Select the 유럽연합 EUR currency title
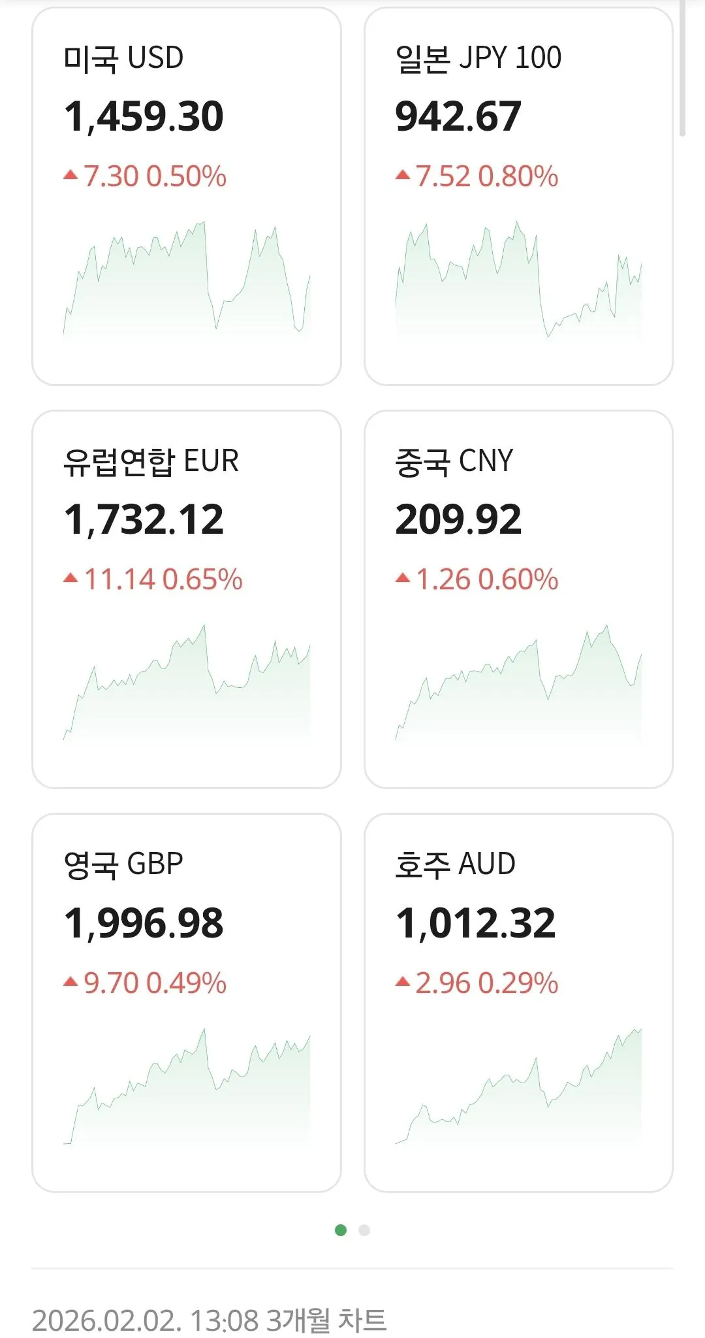 pos(151,461)
